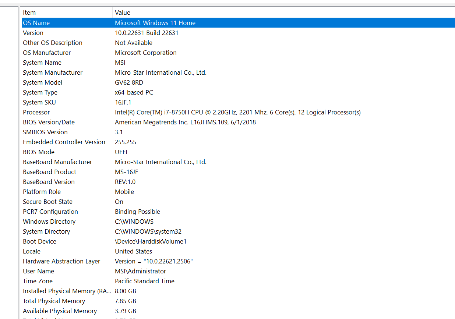
Task: Click the x64-based PC value
Action: pos(134,92)
